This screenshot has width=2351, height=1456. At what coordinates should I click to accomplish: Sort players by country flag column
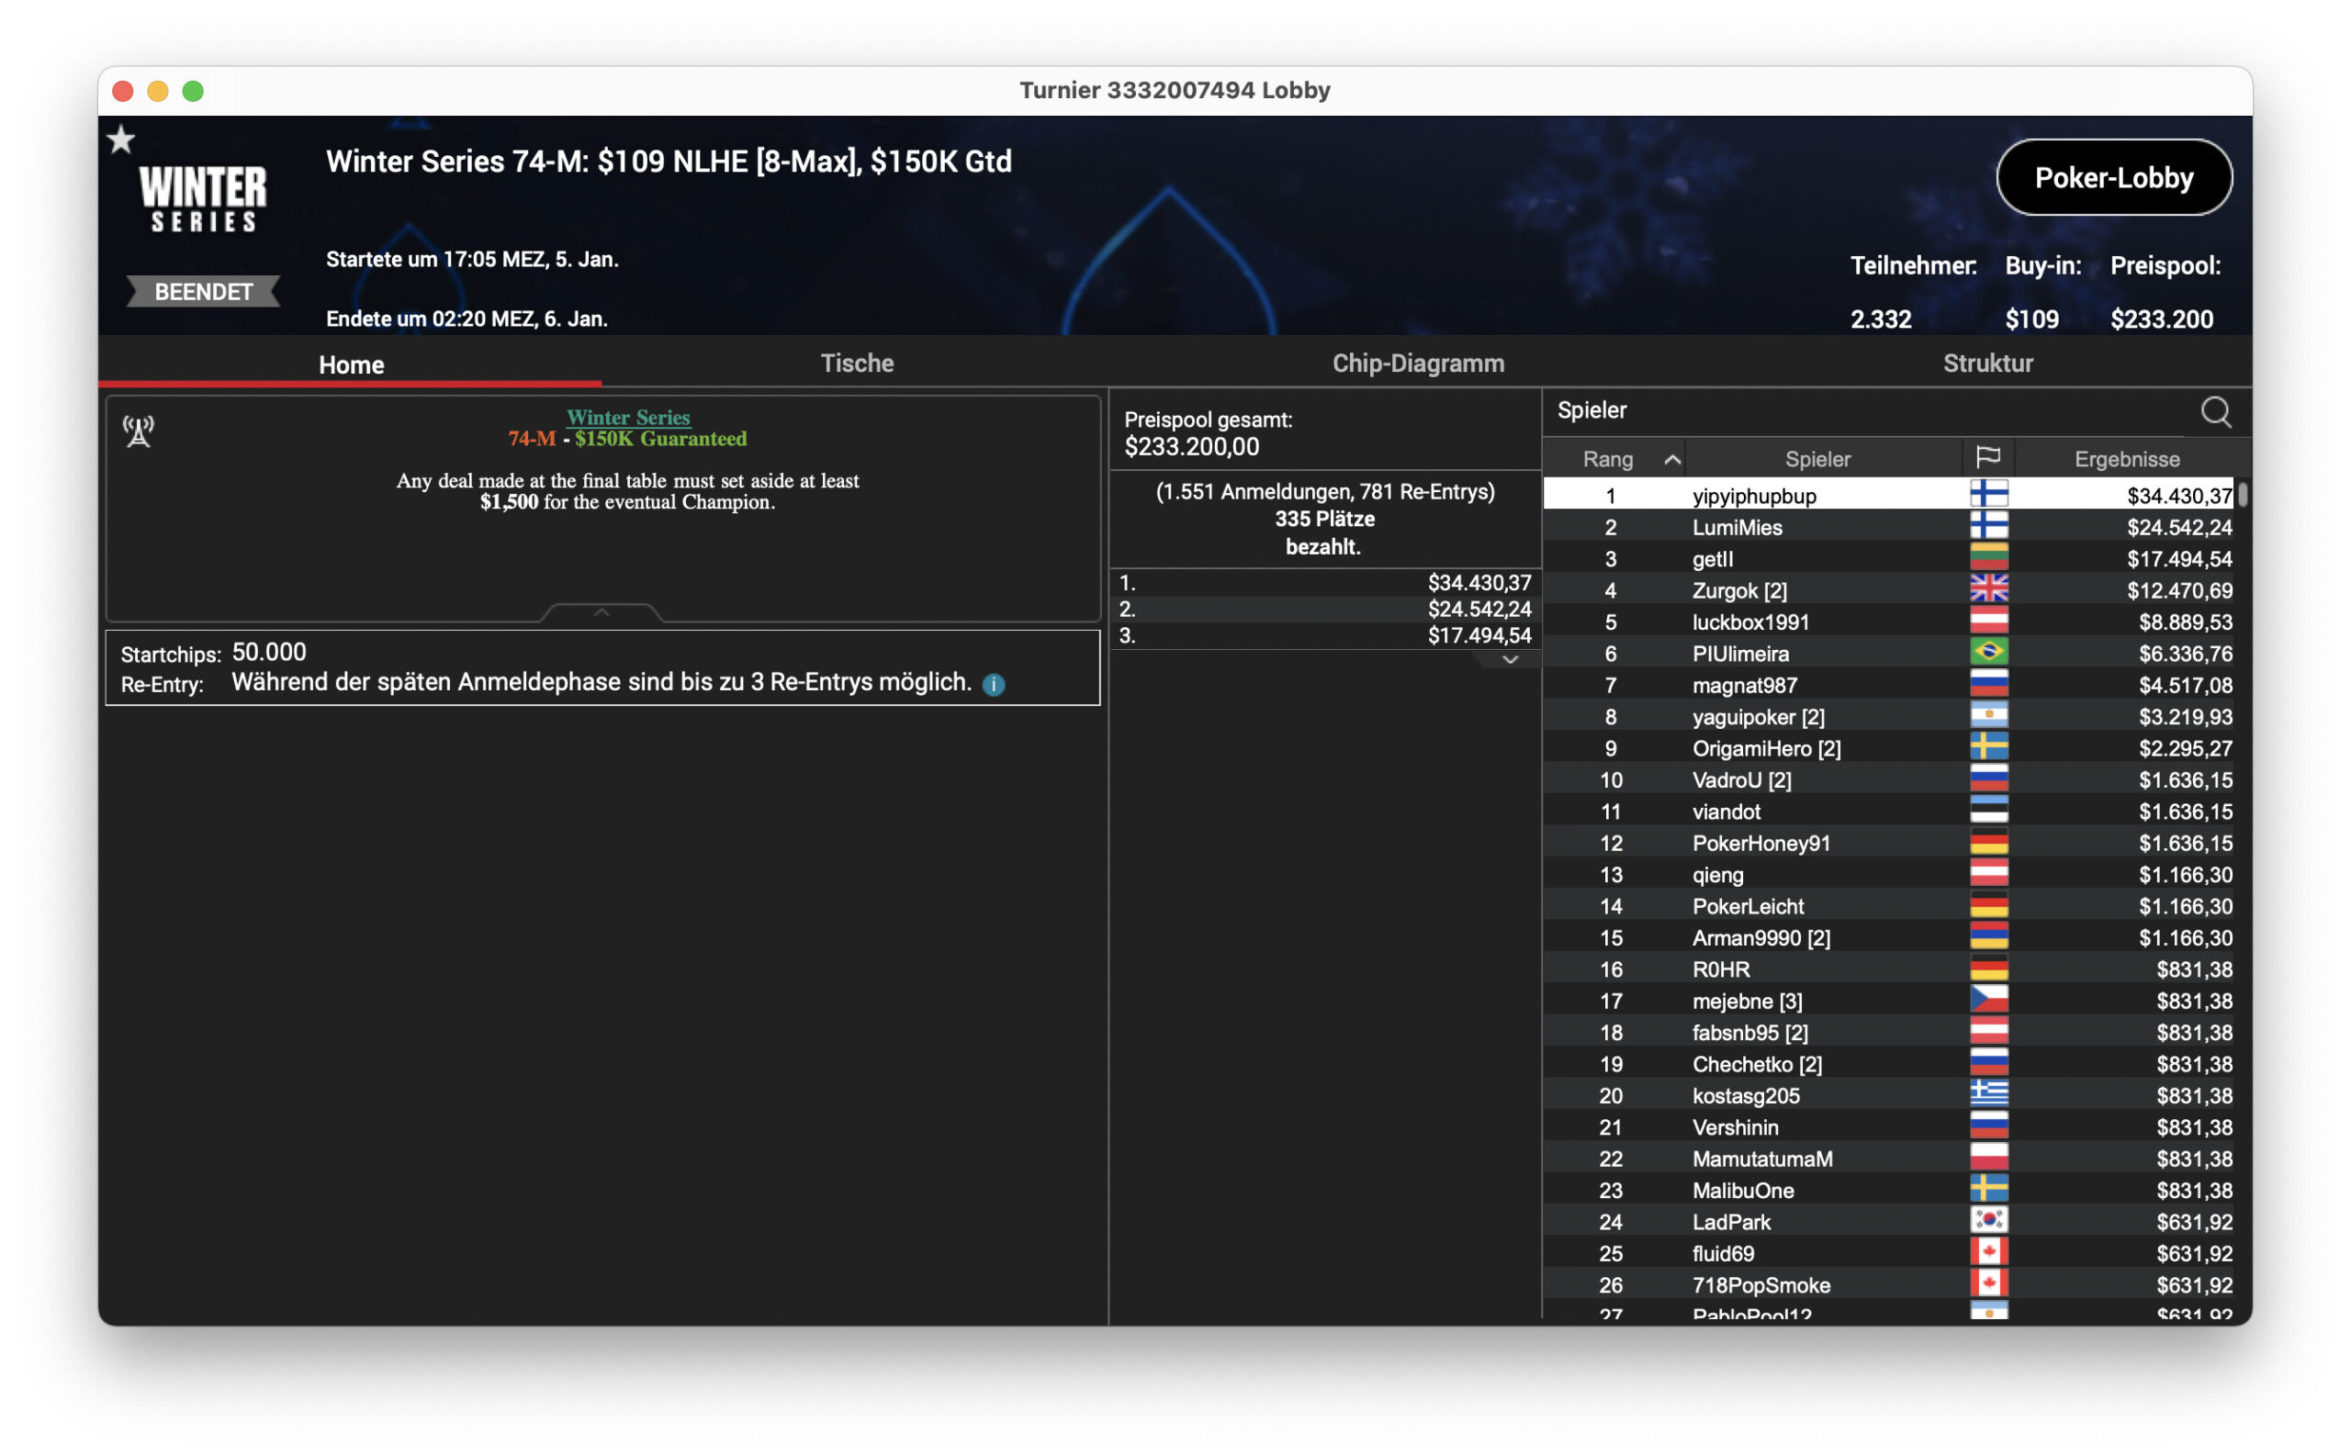click(x=1987, y=457)
